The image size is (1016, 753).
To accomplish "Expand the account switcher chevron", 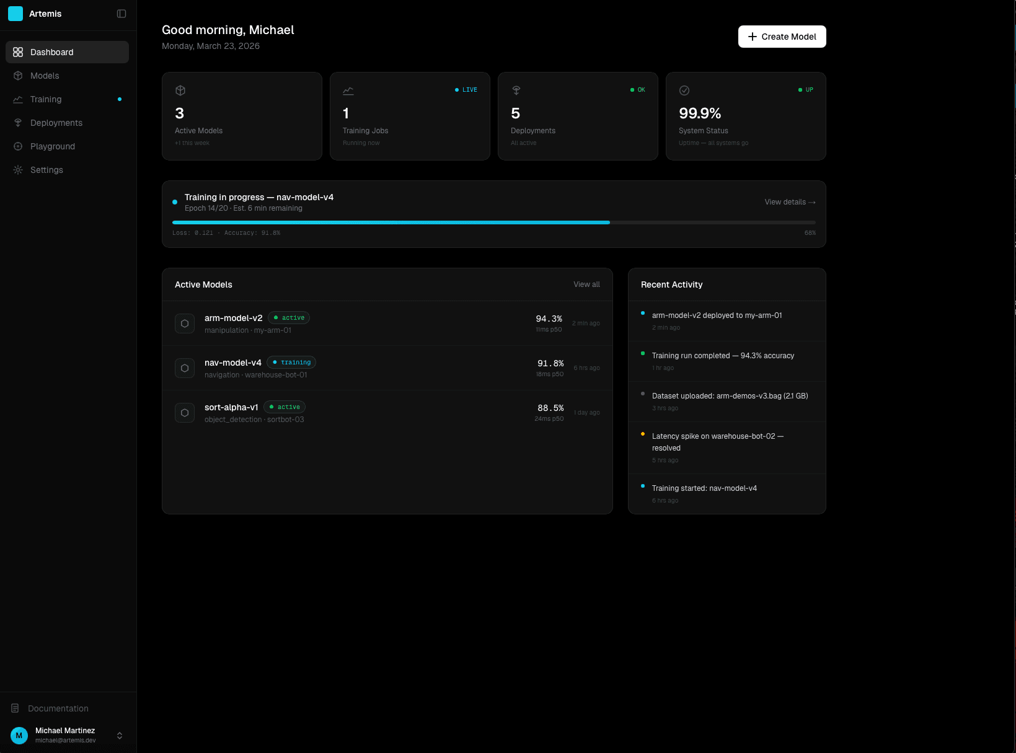I will coord(119,735).
